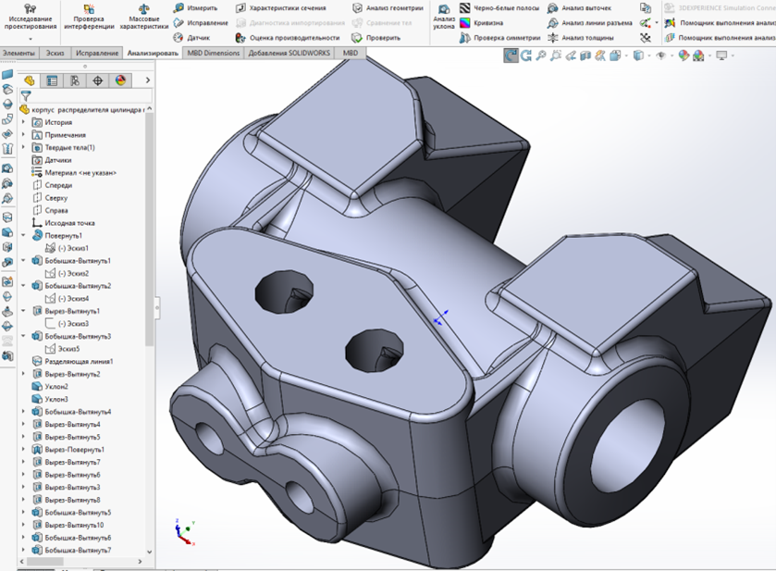Open the Добавления SOLIDWORKS tab

[x=289, y=54]
